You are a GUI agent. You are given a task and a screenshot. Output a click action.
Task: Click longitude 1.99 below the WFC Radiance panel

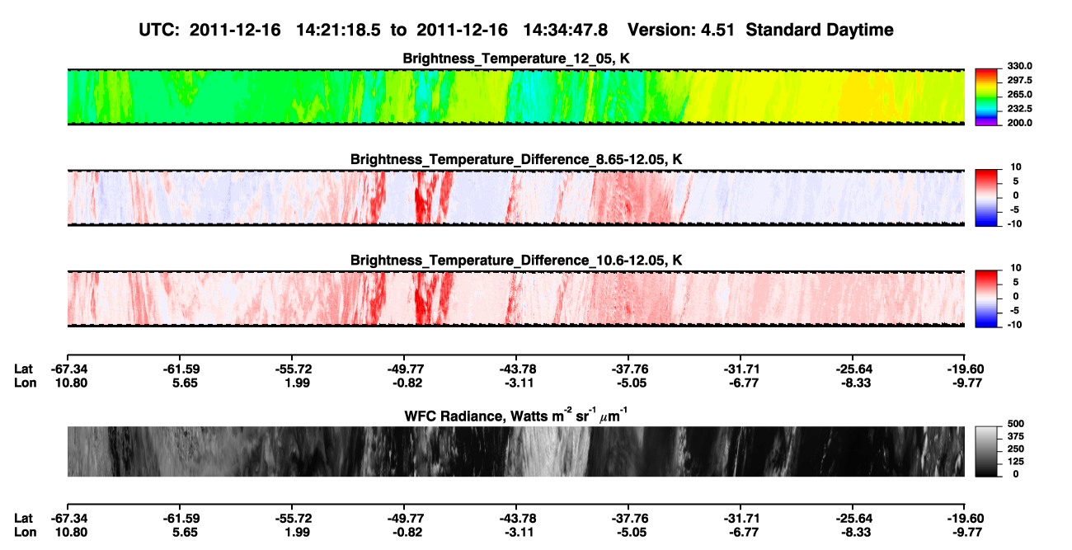click(293, 532)
